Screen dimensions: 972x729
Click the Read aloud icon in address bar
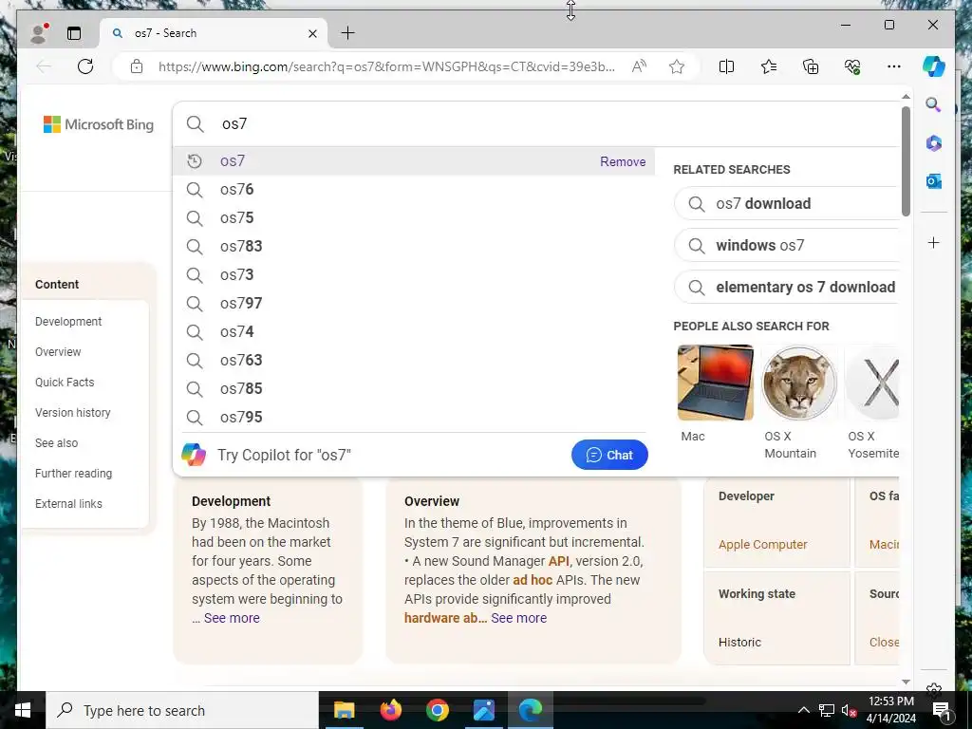(639, 66)
